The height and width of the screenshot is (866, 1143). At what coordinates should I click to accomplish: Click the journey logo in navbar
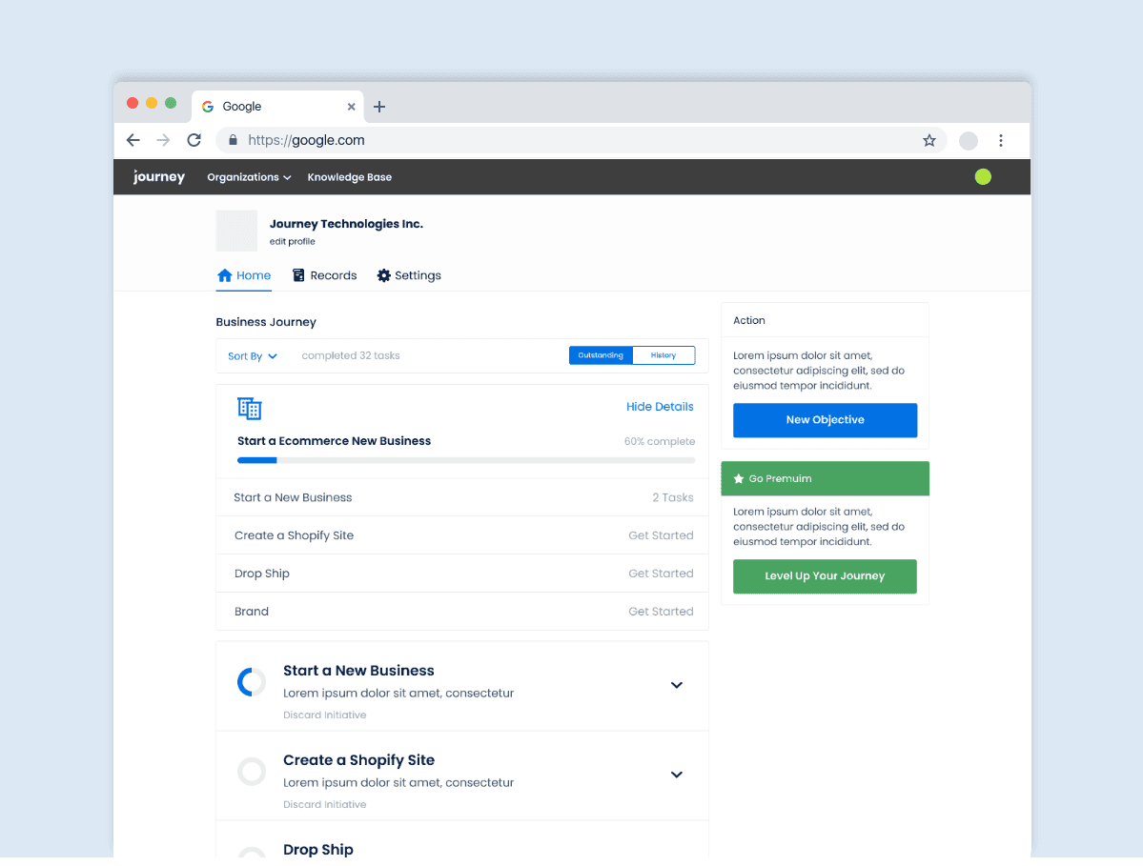click(159, 177)
